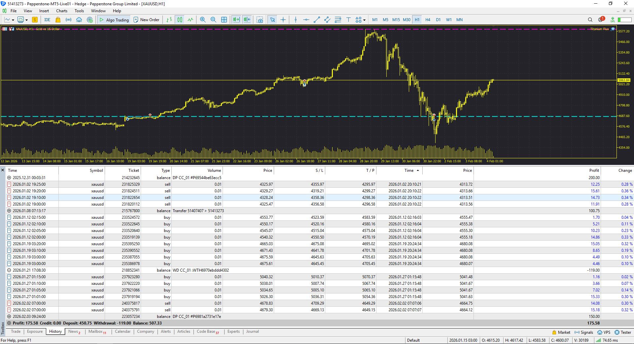Take a chart screenshot with camera icon

pyautogui.click(x=260, y=20)
